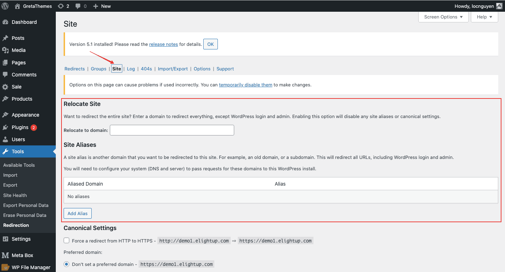
Task: Expand the Screen Options dropdown
Action: [x=443, y=17]
